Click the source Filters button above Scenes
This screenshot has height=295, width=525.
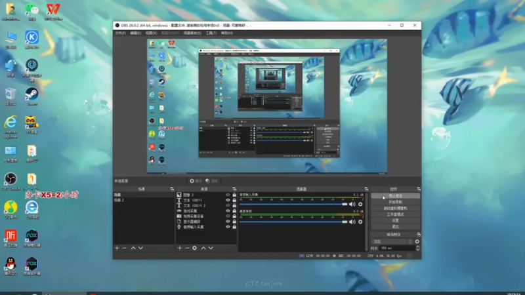211,181
